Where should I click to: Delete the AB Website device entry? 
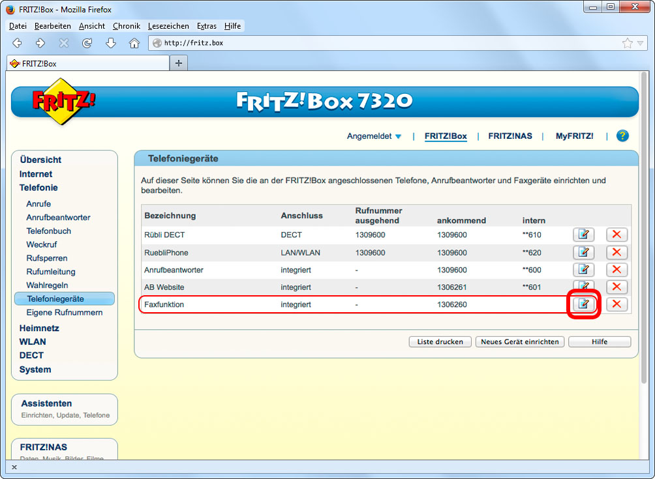tap(617, 287)
